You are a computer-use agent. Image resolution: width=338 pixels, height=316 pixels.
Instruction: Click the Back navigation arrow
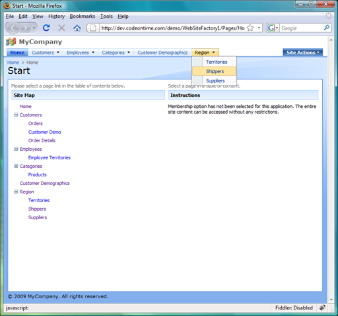13,28
